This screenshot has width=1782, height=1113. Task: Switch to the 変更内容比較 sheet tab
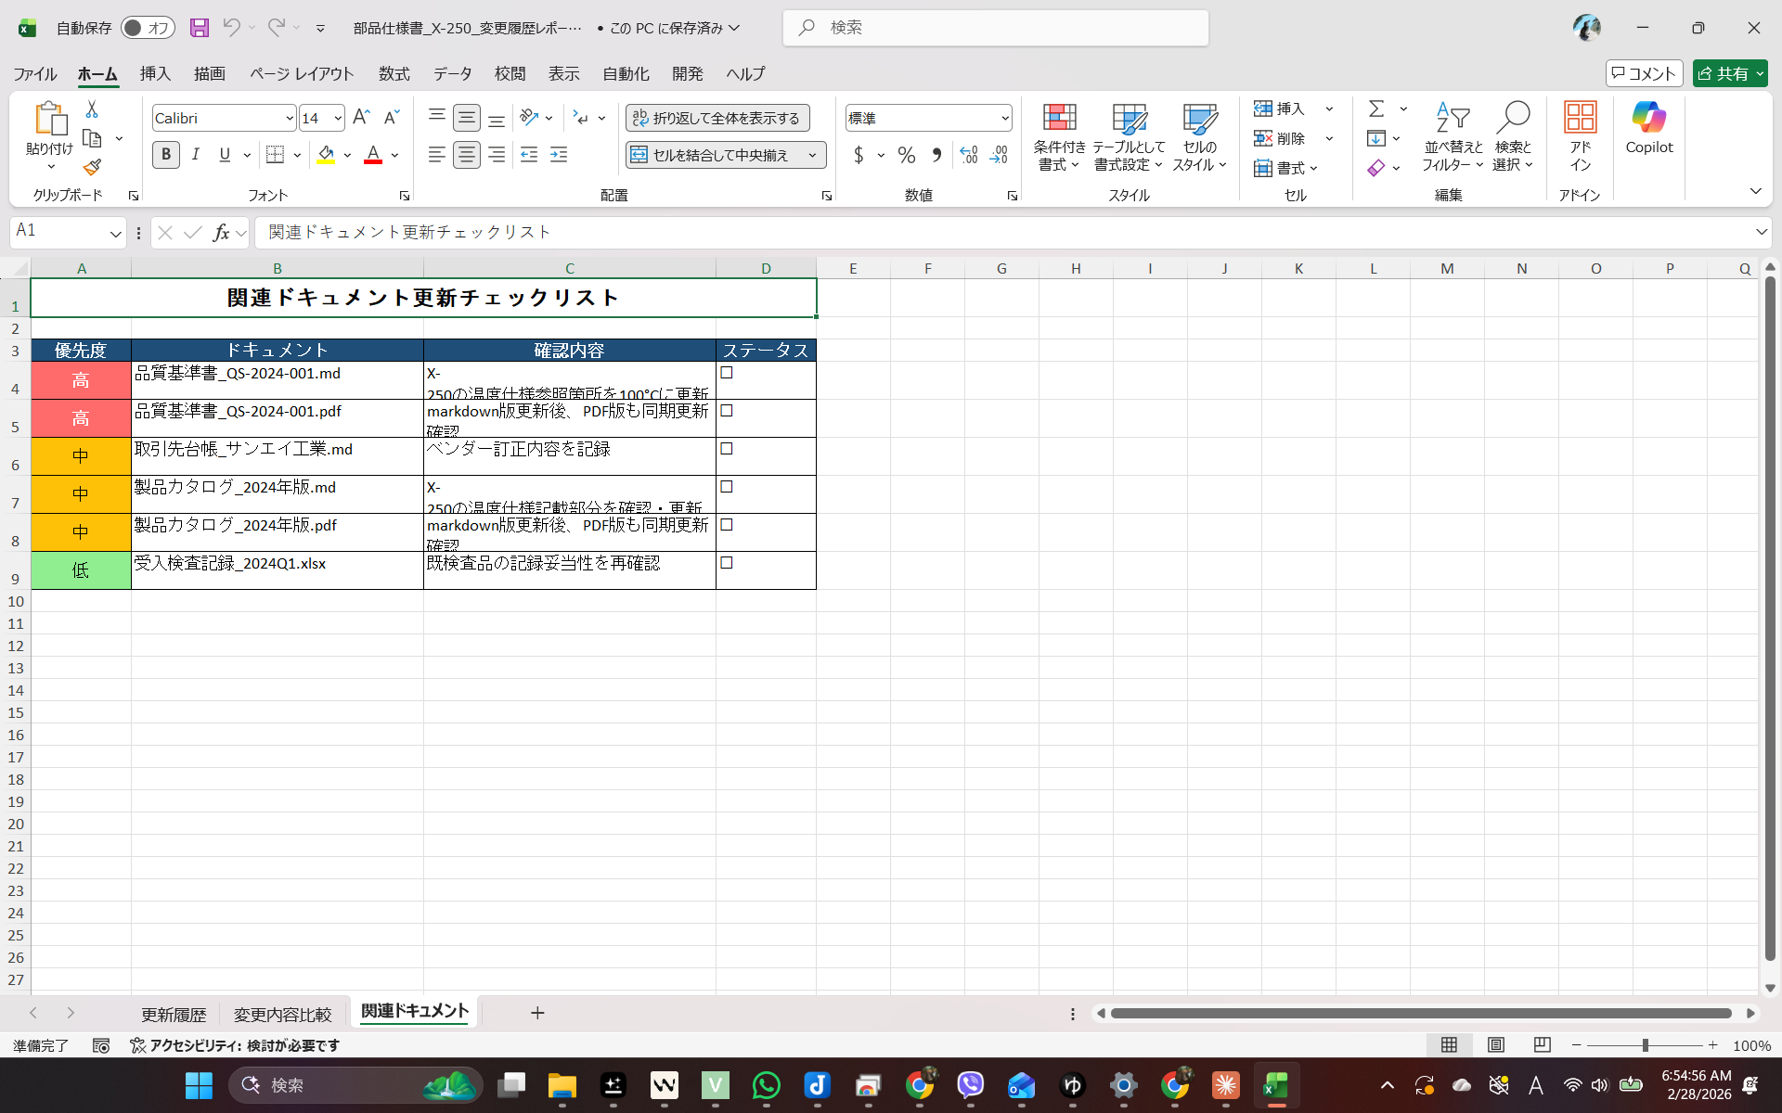tap(282, 1014)
